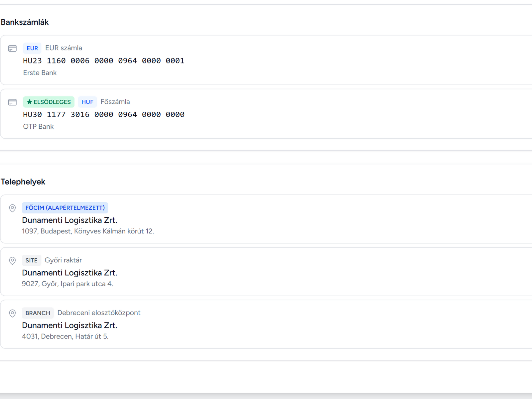The width and height of the screenshot is (532, 399).
Task: Click the card icon beside Főszámla
Action: tap(12, 102)
